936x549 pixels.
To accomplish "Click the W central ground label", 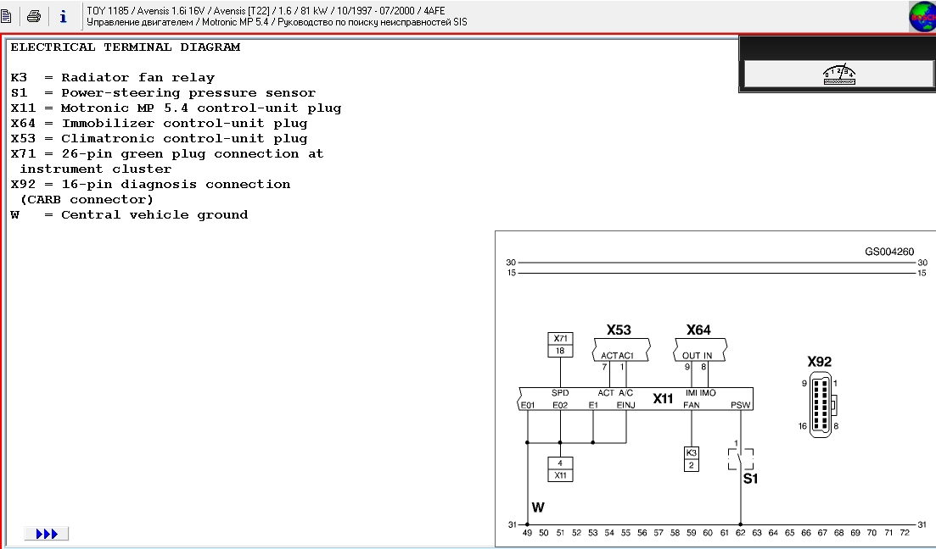I will tap(537, 507).
